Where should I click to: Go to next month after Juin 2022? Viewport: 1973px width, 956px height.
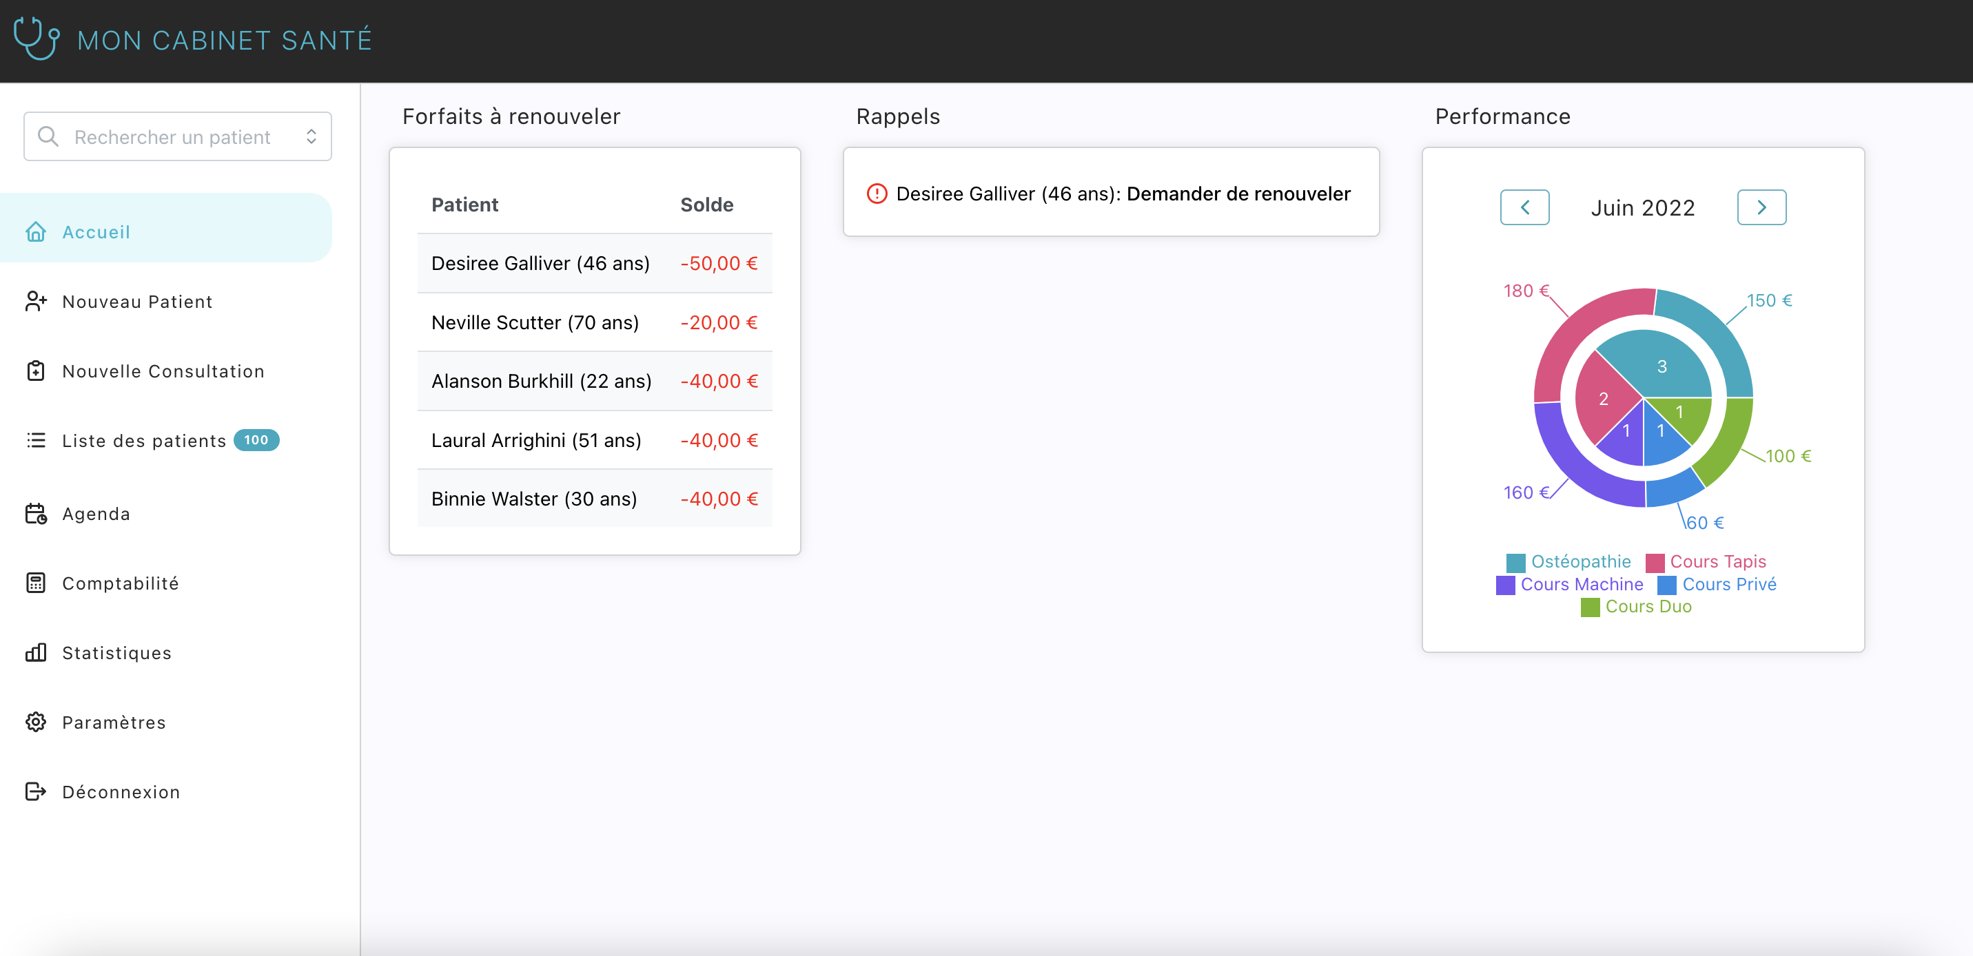click(x=1761, y=207)
